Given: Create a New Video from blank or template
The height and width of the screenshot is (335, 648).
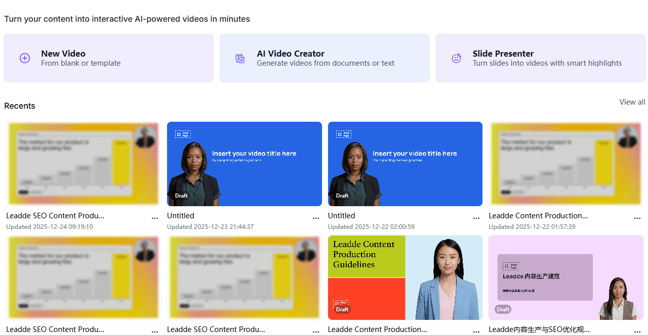Looking at the screenshot, I should (109, 58).
